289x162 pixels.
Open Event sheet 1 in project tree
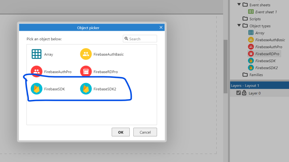266,12
